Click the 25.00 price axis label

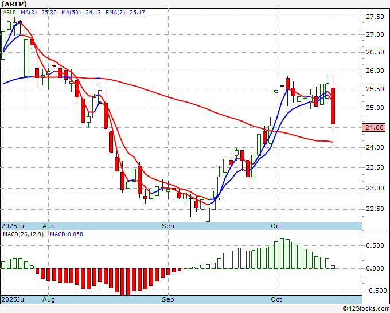(x=375, y=108)
